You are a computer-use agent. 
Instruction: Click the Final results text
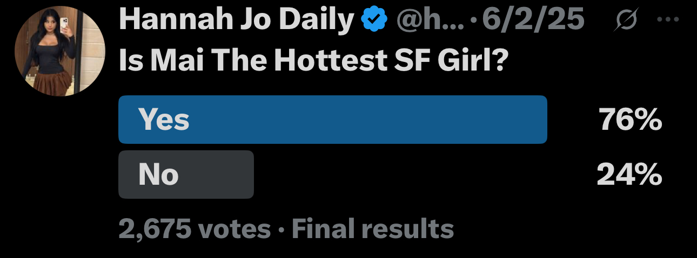click(x=373, y=229)
